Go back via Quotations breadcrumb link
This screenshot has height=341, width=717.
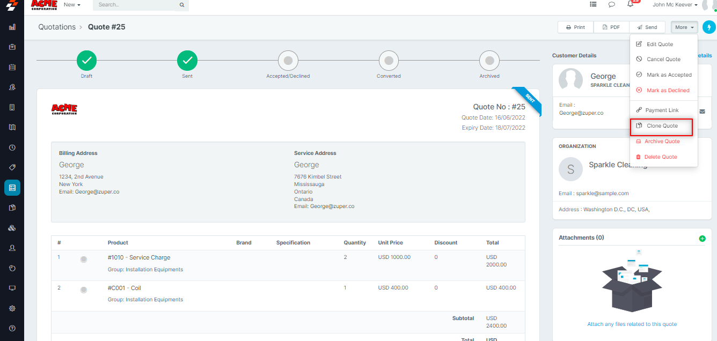pos(57,27)
